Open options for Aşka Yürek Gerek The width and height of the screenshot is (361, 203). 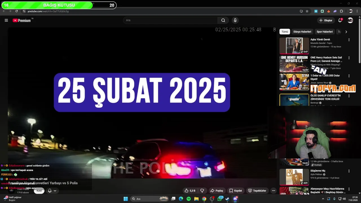(x=349, y=40)
